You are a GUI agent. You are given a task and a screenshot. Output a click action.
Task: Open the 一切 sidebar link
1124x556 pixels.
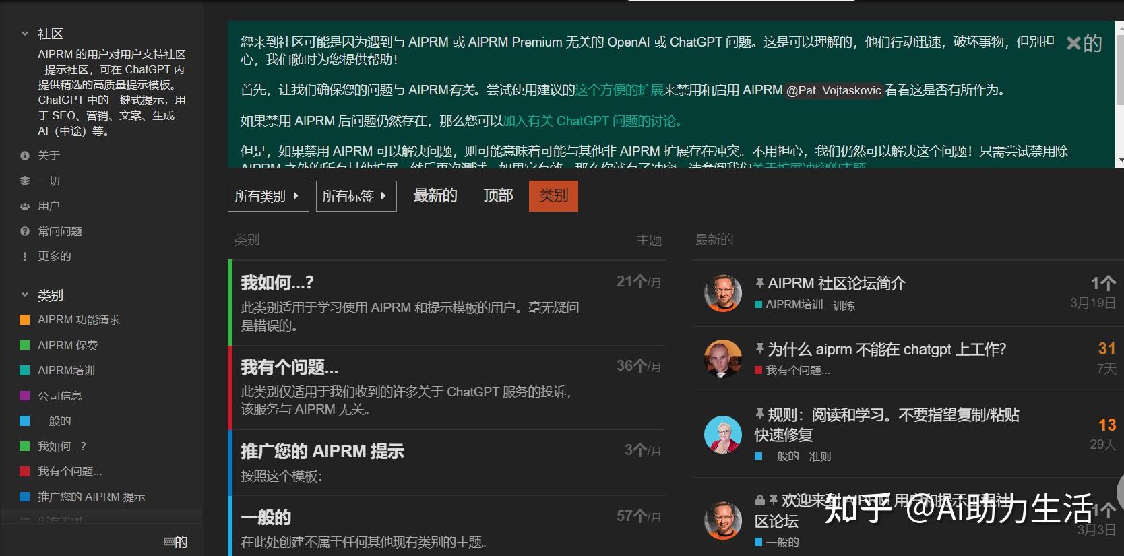(49, 181)
